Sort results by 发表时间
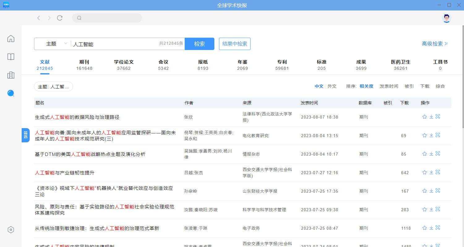464x247 pixels. pyautogui.click(x=389, y=86)
